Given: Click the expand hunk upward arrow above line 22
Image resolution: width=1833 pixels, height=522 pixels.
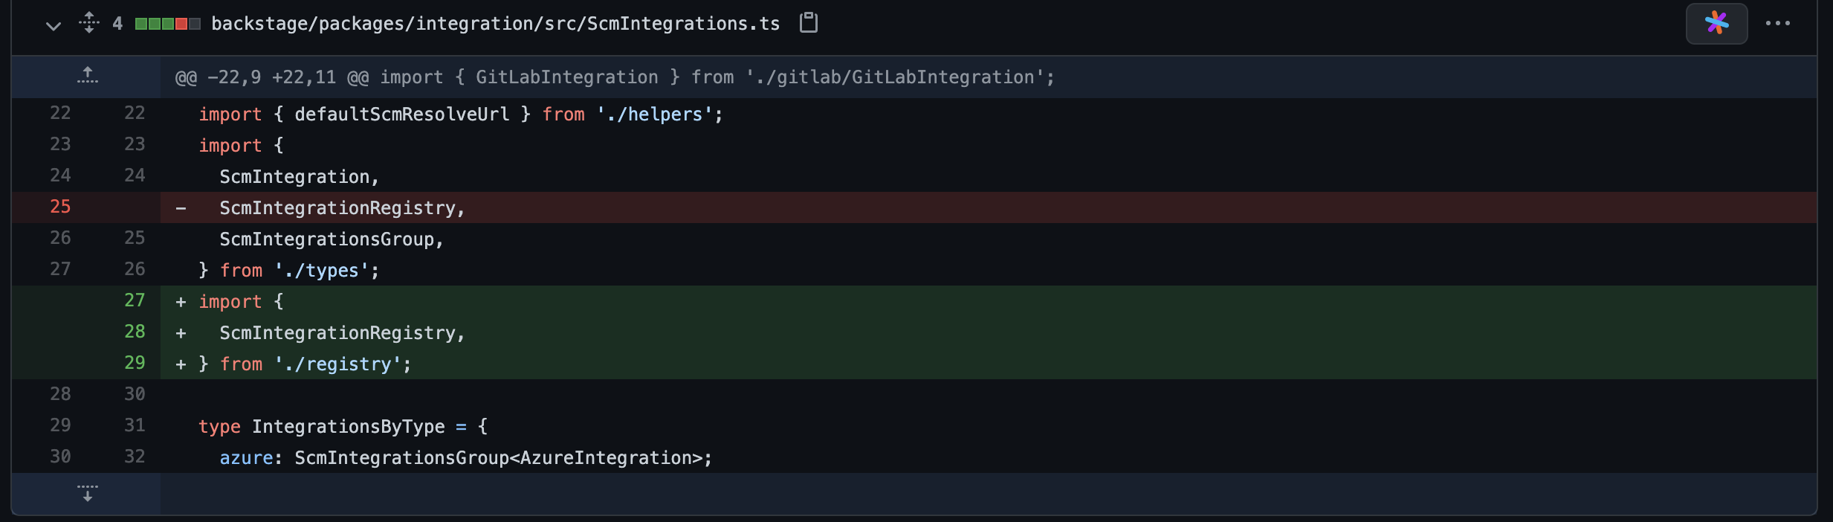Looking at the screenshot, I should 88,76.
